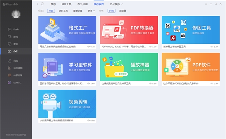Select the 壁纸 wallpaper sidebar icon
Viewport: 226px width, 139px height.
pyautogui.click(x=9, y=44)
